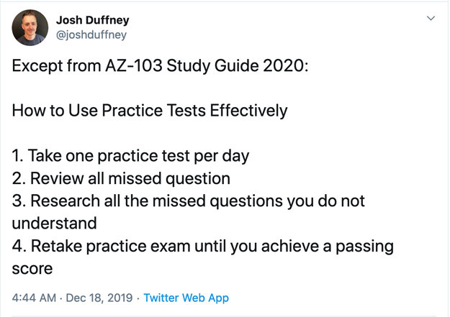The image size is (450, 317).
Task: Click the word 'Except' starting the tweet
Action: pos(37,66)
